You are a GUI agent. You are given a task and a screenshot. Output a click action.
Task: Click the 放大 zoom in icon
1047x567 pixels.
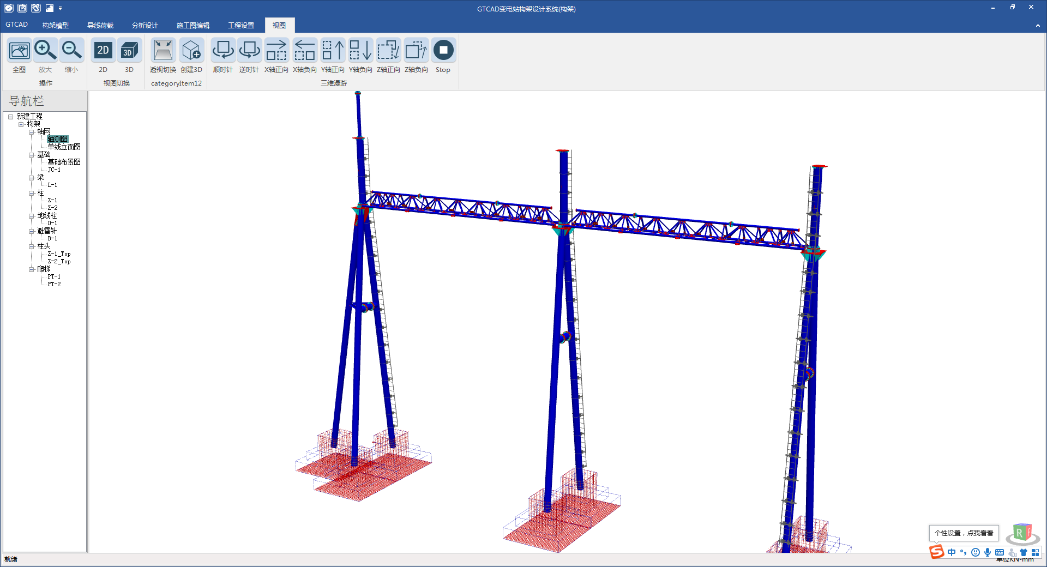[45, 51]
